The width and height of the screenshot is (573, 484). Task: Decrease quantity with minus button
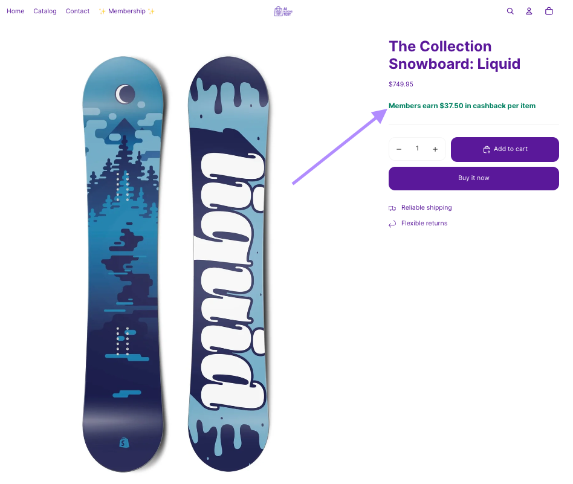(x=399, y=149)
